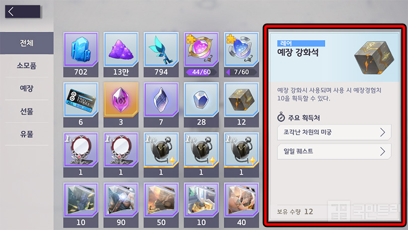408x230 pixels.
Task: Open the 전체 category tab
Action: [27, 43]
